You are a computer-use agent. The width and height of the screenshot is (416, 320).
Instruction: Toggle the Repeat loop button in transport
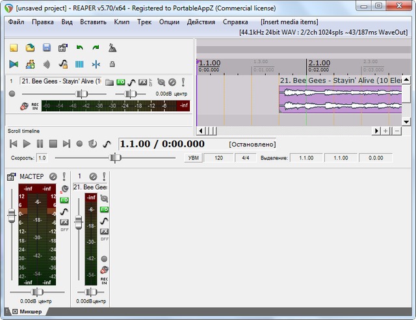tap(92, 144)
